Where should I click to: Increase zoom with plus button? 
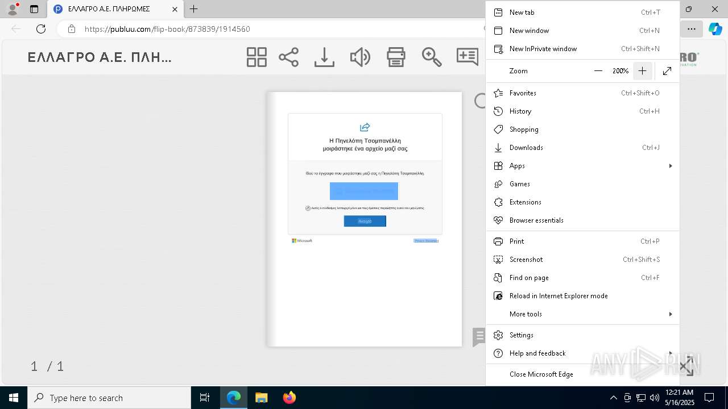pyautogui.click(x=642, y=71)
